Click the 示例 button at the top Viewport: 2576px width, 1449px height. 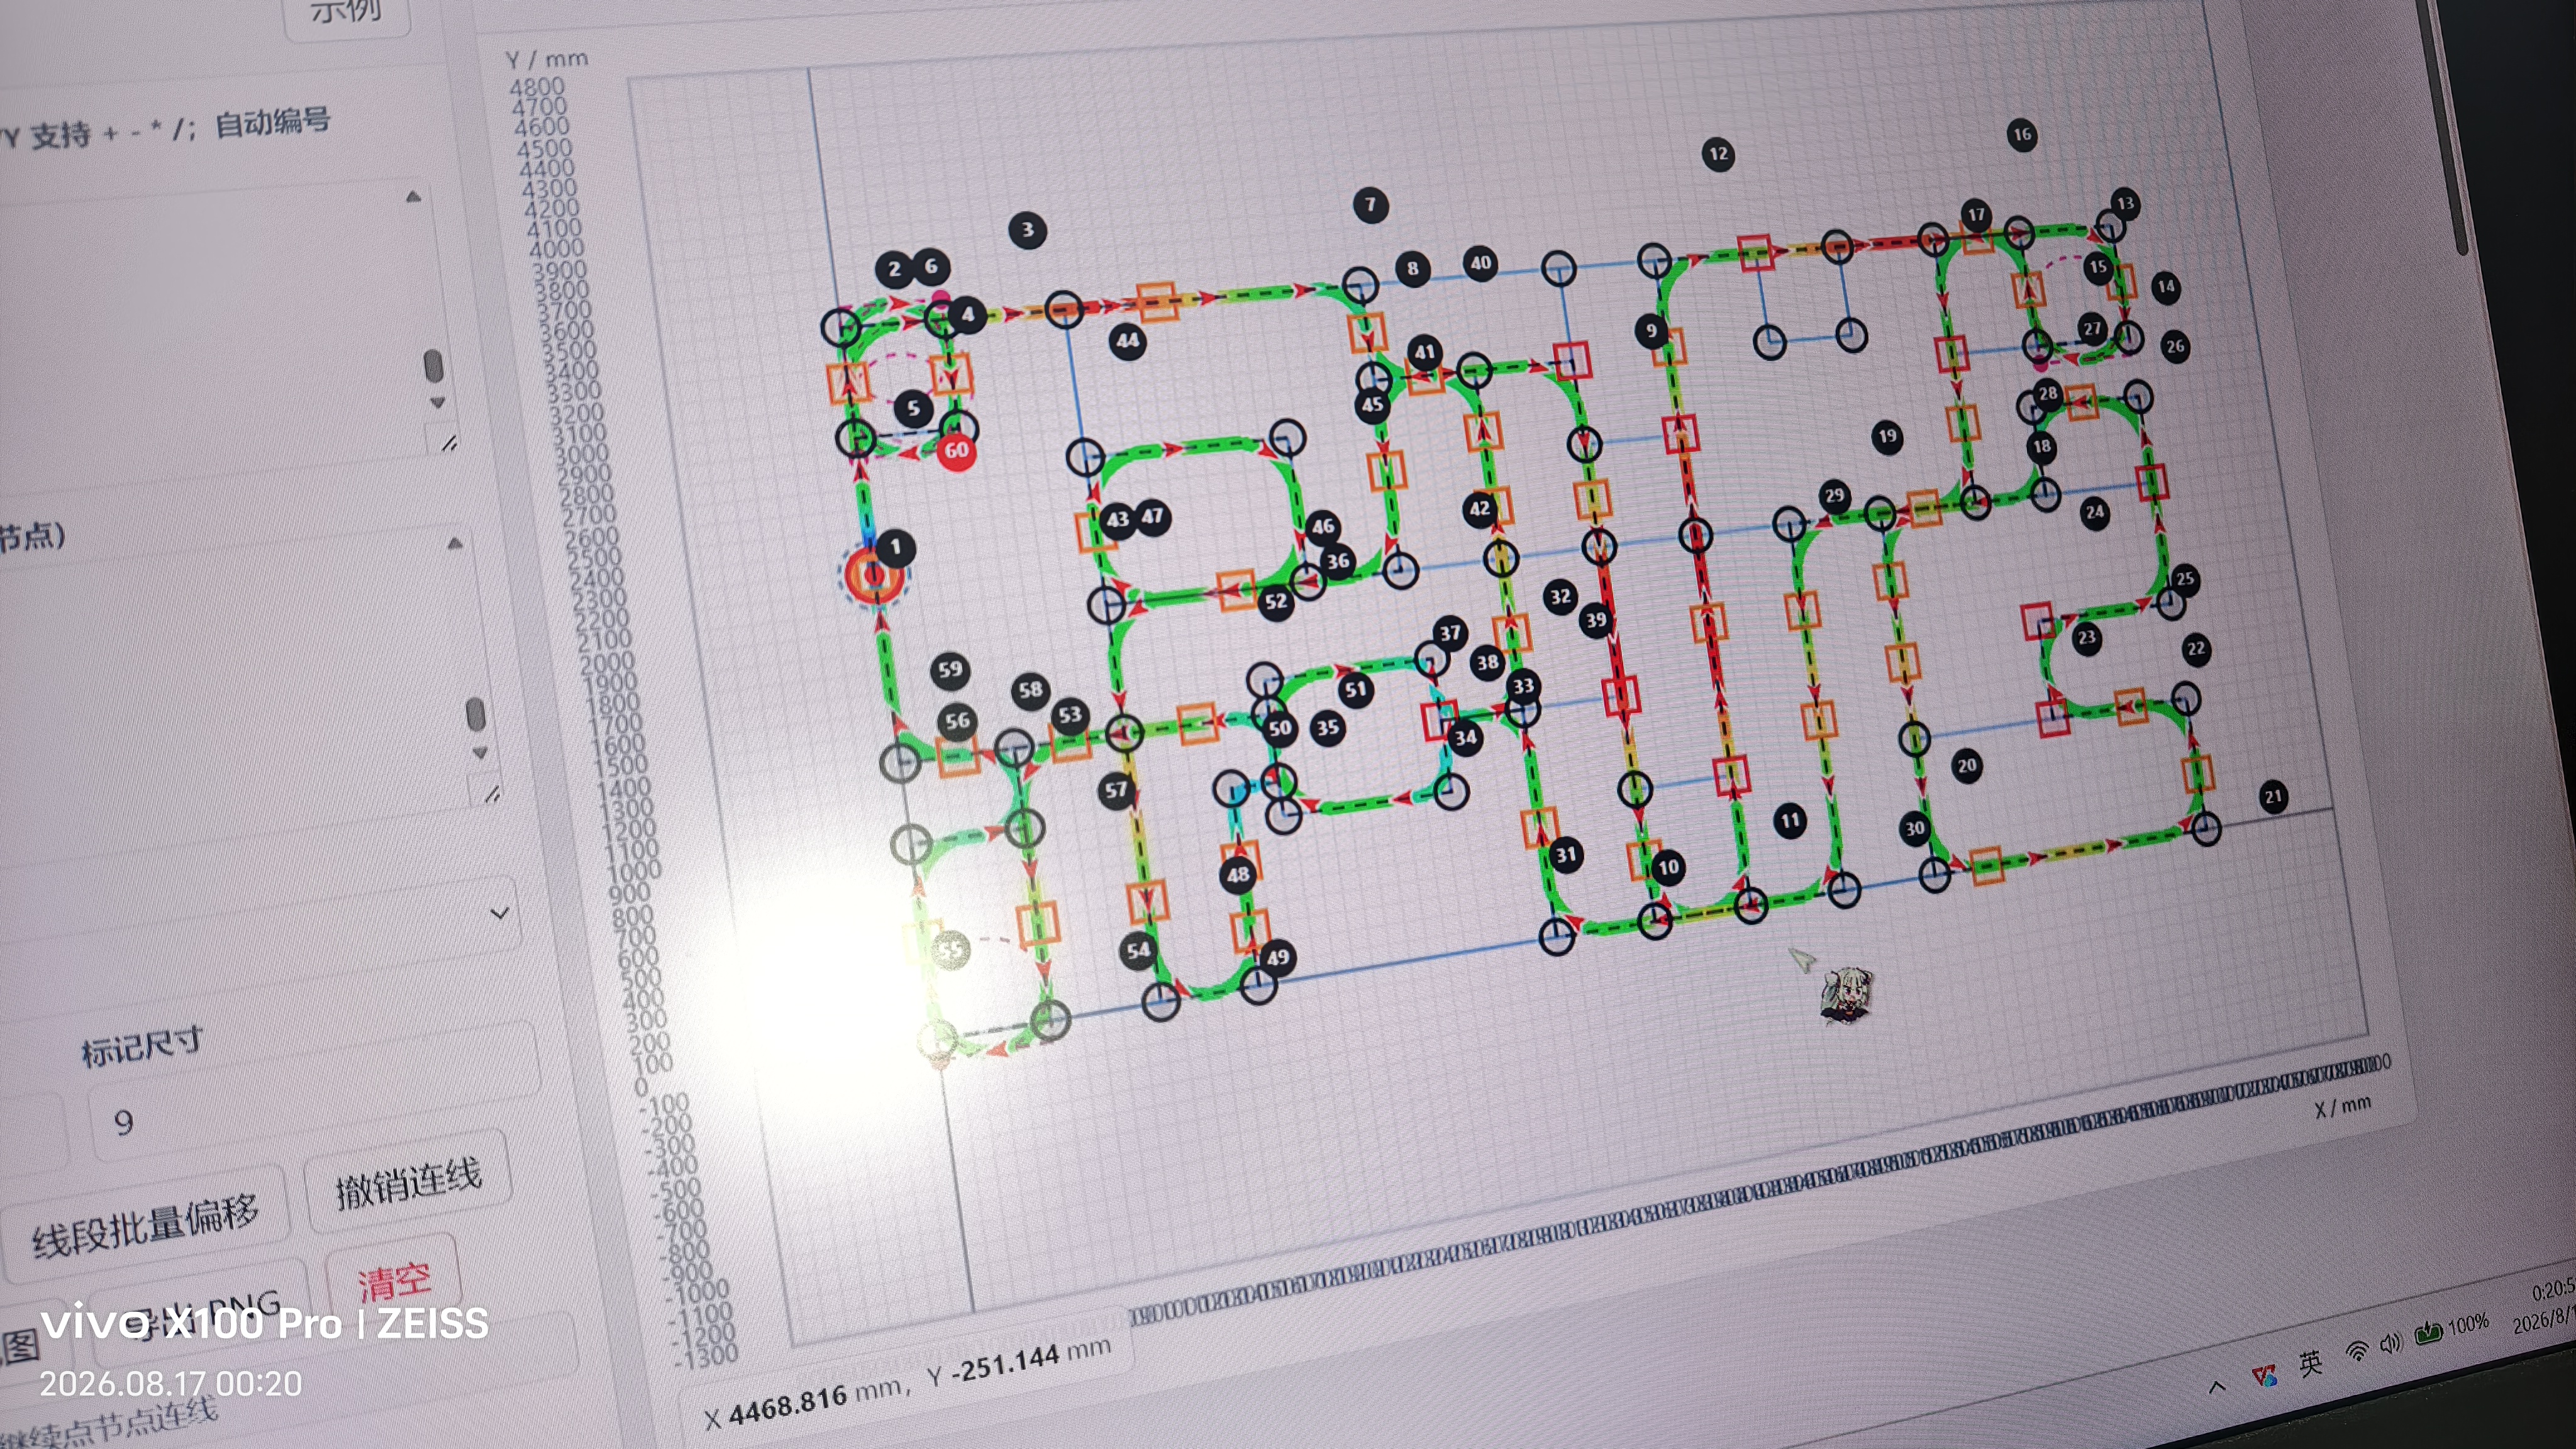[346, 14]
